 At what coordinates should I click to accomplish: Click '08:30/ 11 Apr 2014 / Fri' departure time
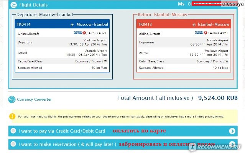point(209,44)
